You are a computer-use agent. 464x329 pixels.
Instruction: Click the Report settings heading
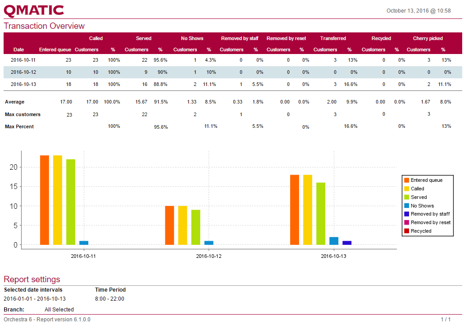click(x=32, y=279)
